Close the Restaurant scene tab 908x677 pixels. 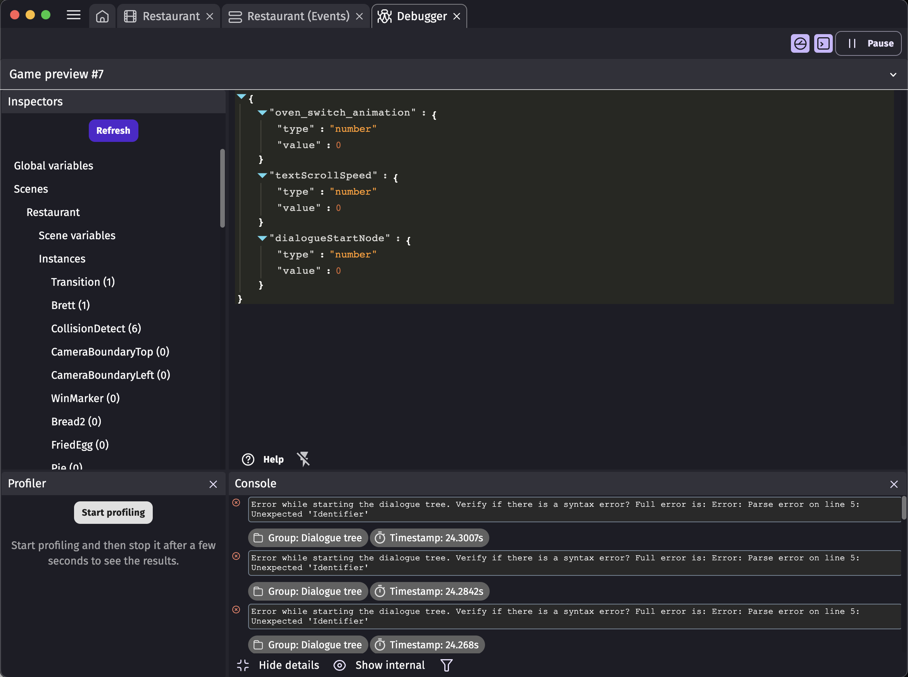210,16
